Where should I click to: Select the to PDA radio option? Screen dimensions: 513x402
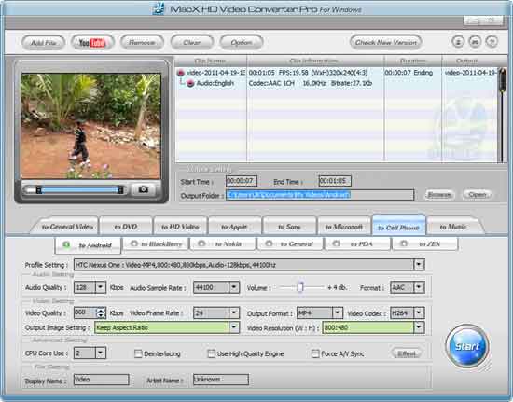pos(337,243)
